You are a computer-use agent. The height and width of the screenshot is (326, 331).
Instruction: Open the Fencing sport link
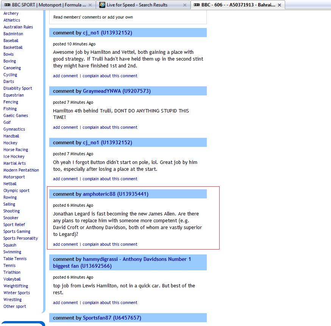(x=11, y=102)
